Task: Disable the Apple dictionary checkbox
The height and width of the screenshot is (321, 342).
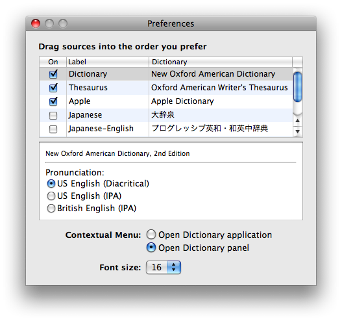Action: coord(53,101)
